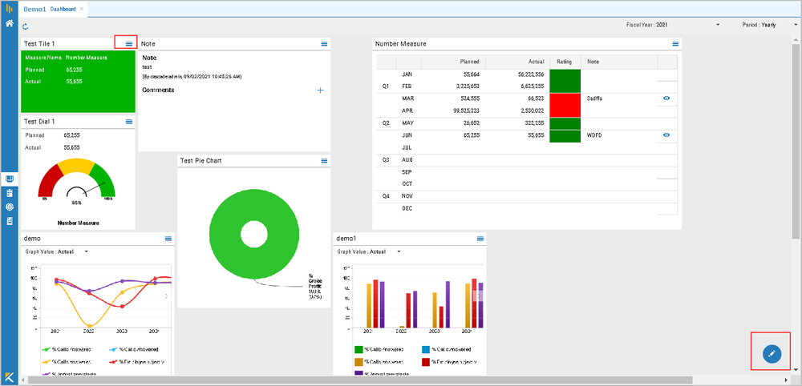The width and height of the screenshot is (802, 386).
Task: Expand Graph Value dropdown in demo widget
Action: tap(86, 251)
